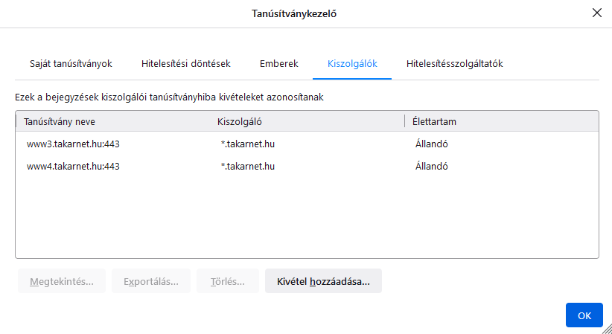
Task: Select the Kiszolgálók tab
Action: coord(352,64)
